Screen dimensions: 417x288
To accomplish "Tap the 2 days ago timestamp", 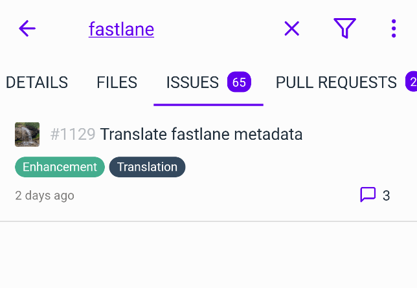I will pos(45,195).
